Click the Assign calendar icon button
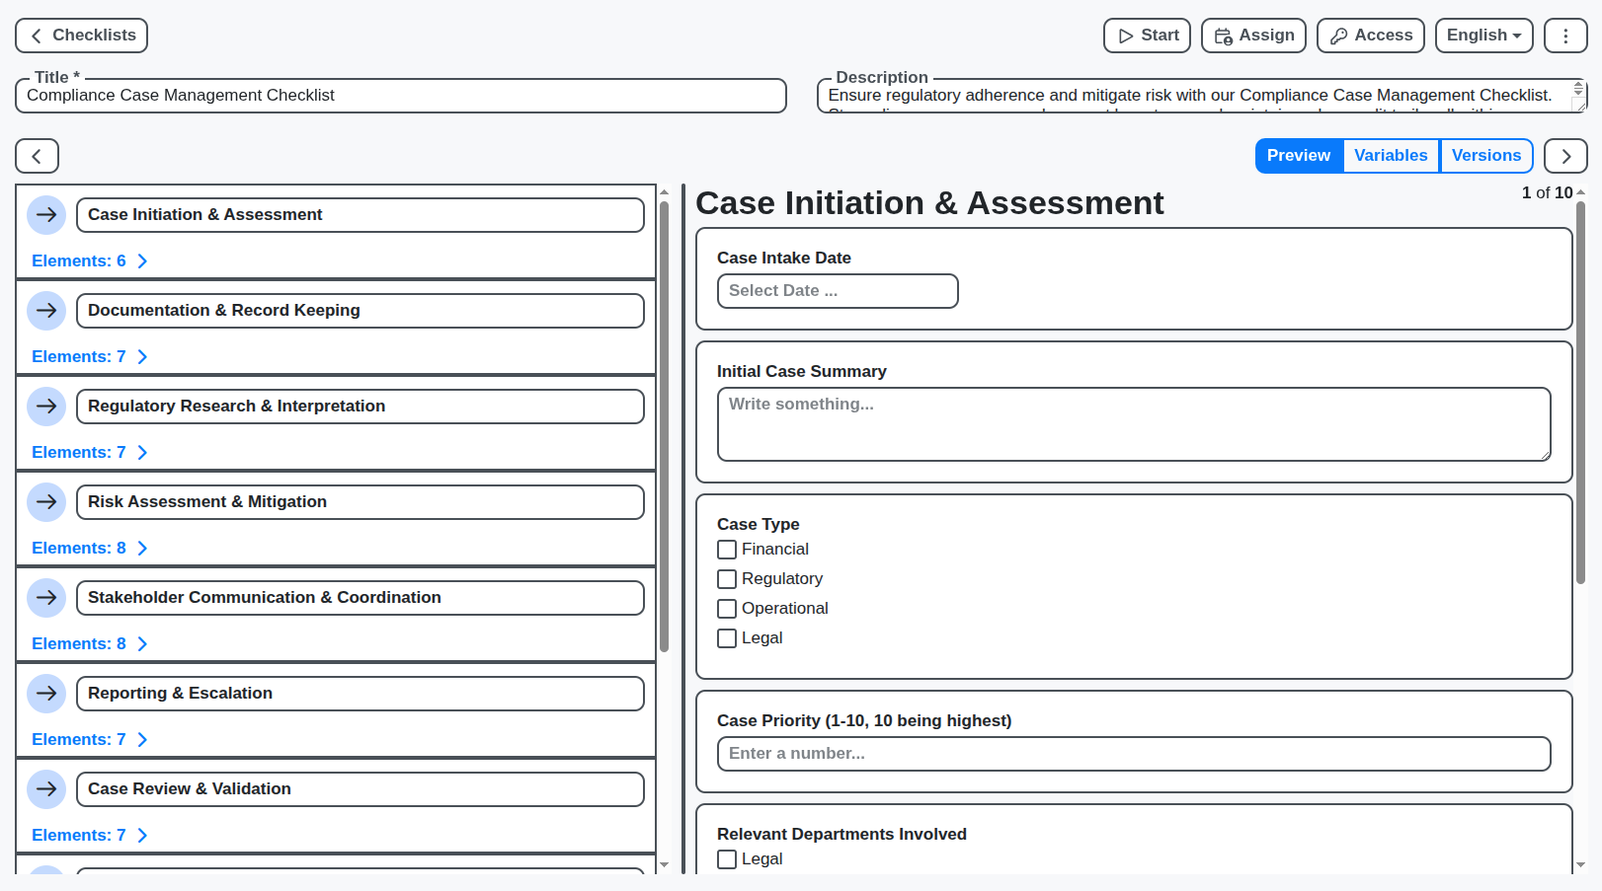Image resolution: width=1602 pixels, height=891 pixels. 1253,36
